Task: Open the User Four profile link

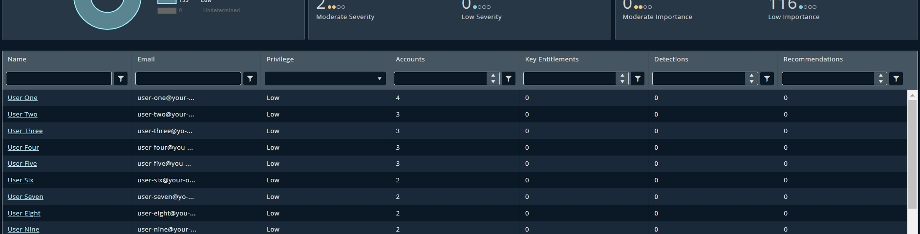Action: pyautogui.click(x=23, y=147)
